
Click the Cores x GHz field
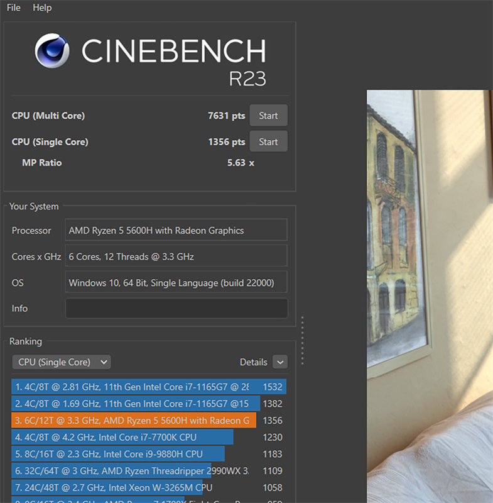[x=176, y=256]
